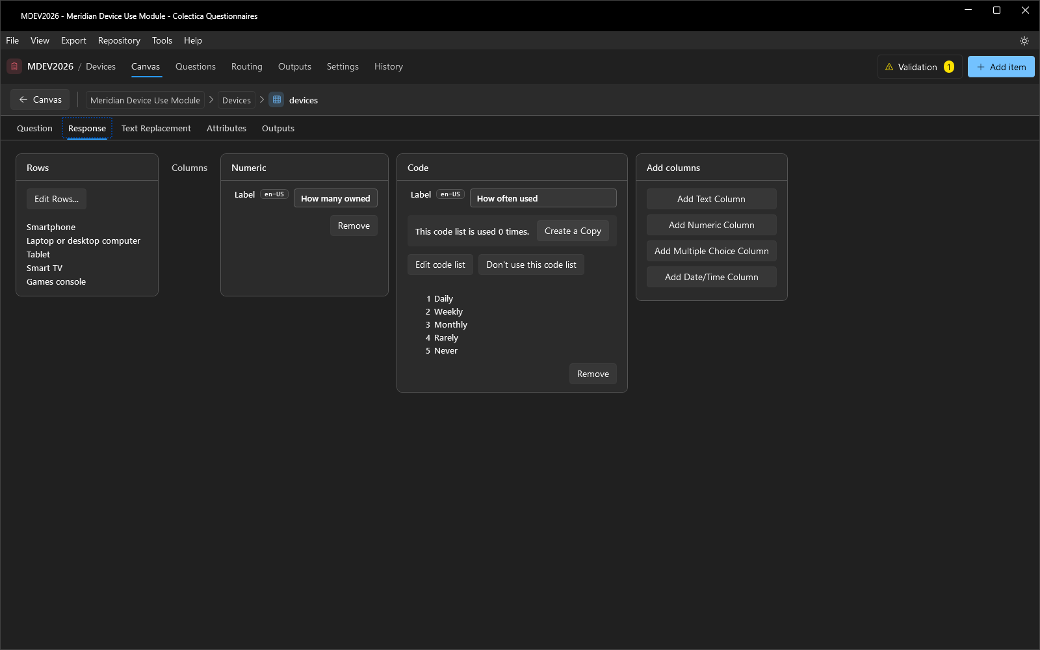Open the Text Replacement sub-tab
1040x650 pixels.
156,128
